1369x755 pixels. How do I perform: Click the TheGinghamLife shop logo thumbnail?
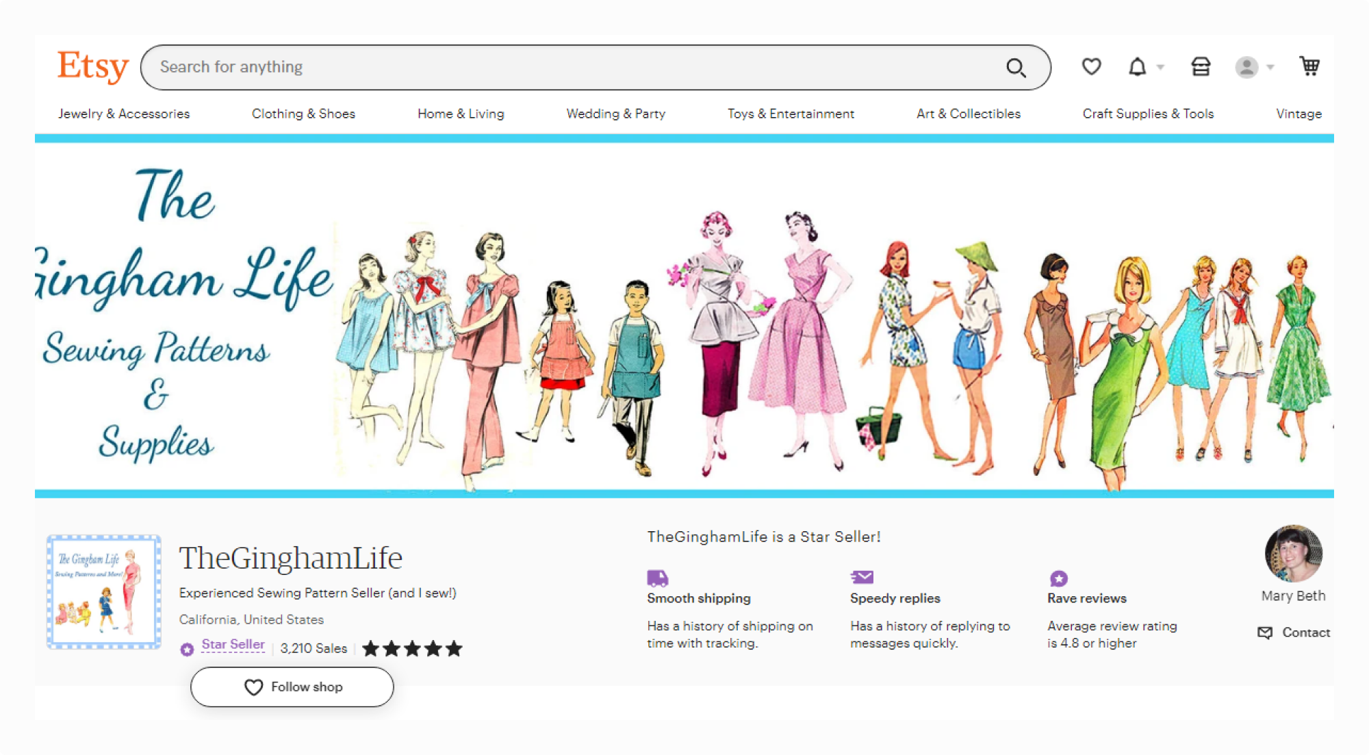[104, 592]
